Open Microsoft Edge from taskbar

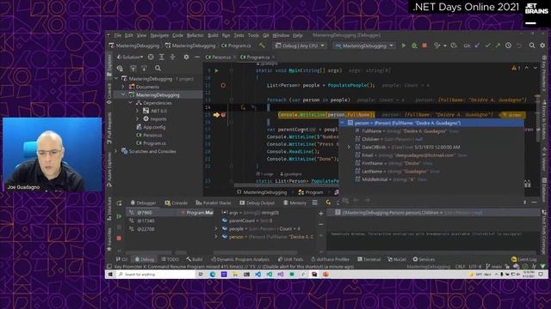pyautogui.click(x=213, y=275)
